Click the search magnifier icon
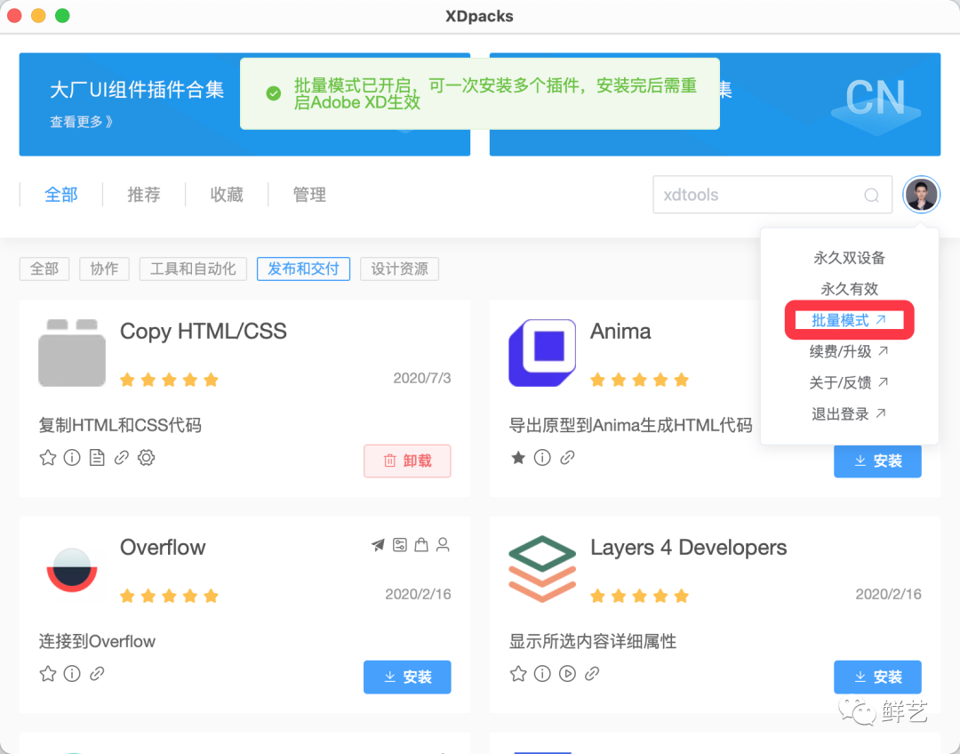 point(871,195)
